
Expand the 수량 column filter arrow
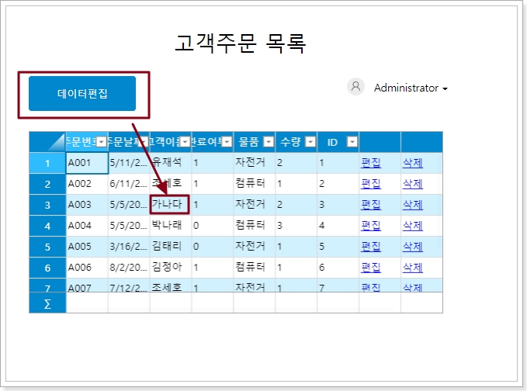pyautogui.click(x=310, y=141)
